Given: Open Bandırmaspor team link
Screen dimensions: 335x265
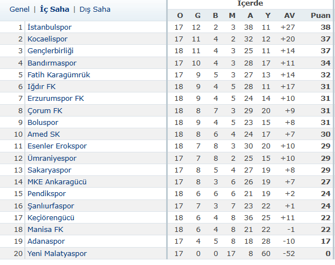Looking at the screenshot, I should tap(52, 63).
